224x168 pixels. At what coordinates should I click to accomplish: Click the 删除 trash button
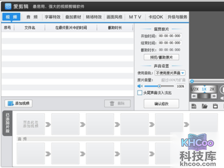pyautogui.click(x=117, y=103)
